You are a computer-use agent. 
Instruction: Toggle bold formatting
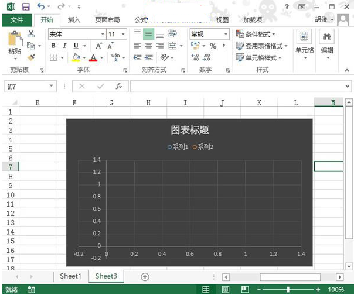[x=53, y=46]
